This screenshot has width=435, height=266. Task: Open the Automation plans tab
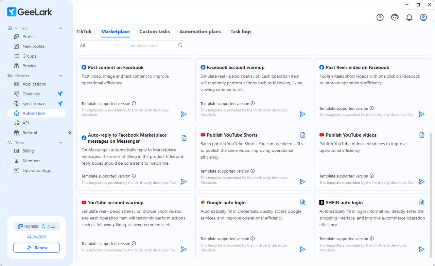[x=200, y=32]
